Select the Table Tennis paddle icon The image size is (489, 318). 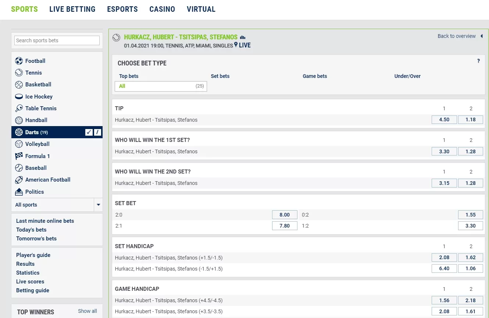(x=19, y=108)
